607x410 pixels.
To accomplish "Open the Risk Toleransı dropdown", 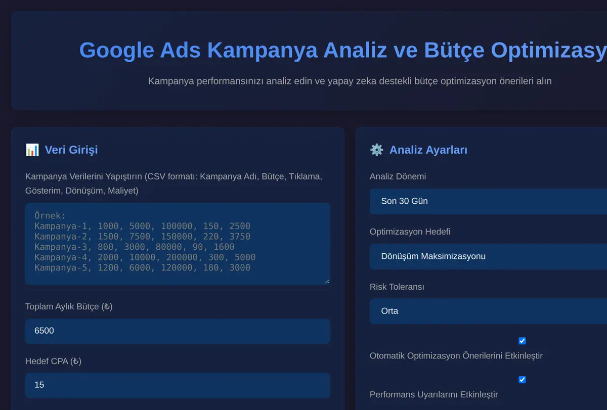I will (x=488, y=311).
